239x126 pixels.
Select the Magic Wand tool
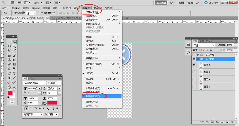coord(14,46)
